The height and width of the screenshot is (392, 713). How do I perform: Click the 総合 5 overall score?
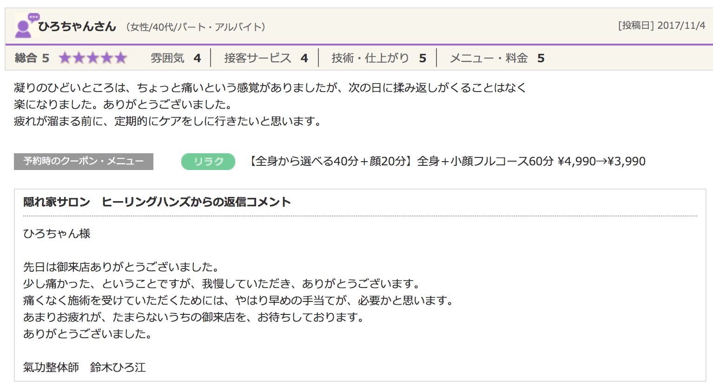32,58
